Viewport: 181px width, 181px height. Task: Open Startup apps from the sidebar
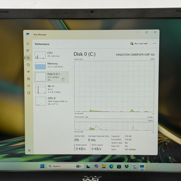[28, 72]
